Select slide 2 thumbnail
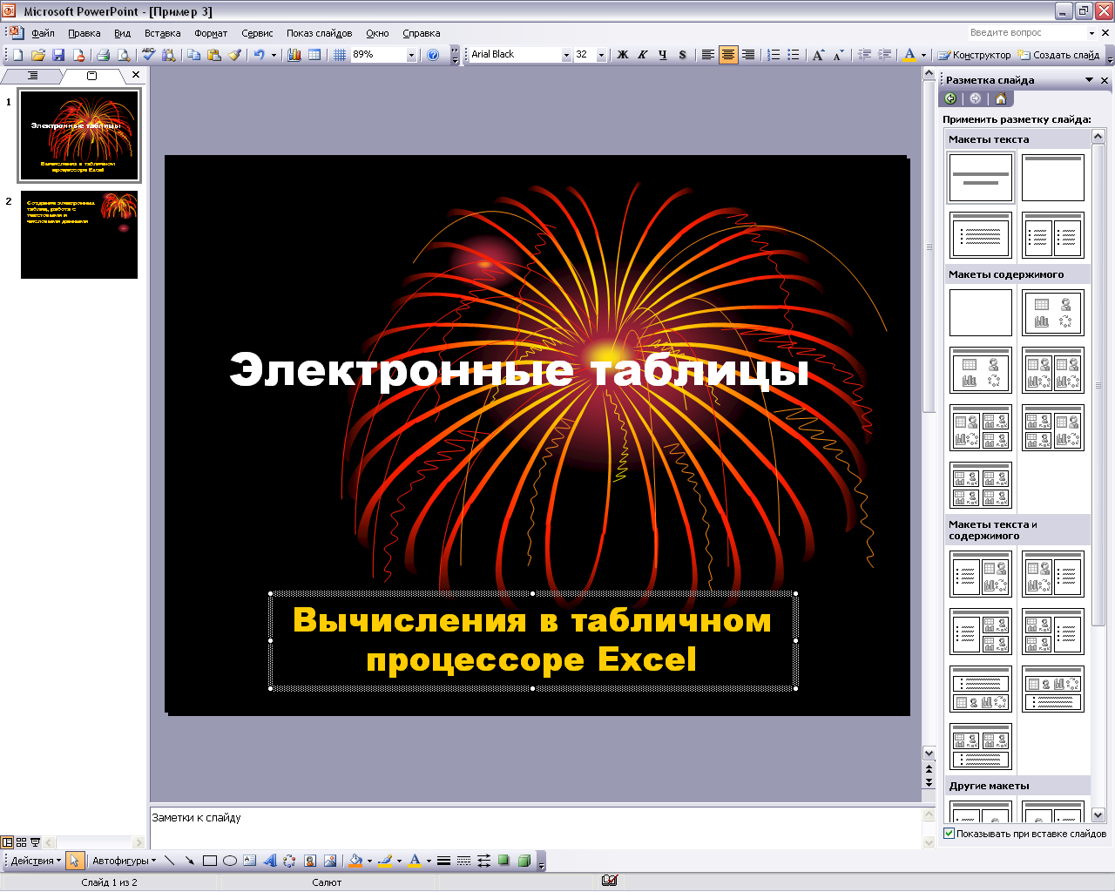The height and width of the screenshot is (892, 1115). click(x=79, y=235)
